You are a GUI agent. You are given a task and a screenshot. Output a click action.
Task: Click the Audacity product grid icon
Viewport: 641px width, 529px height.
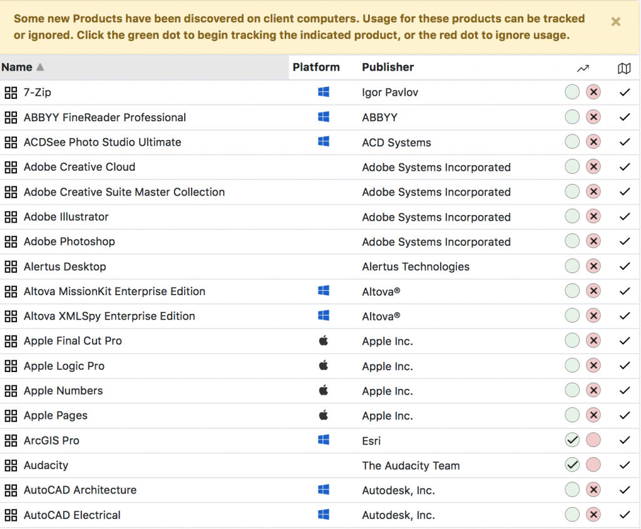(11, 466)
